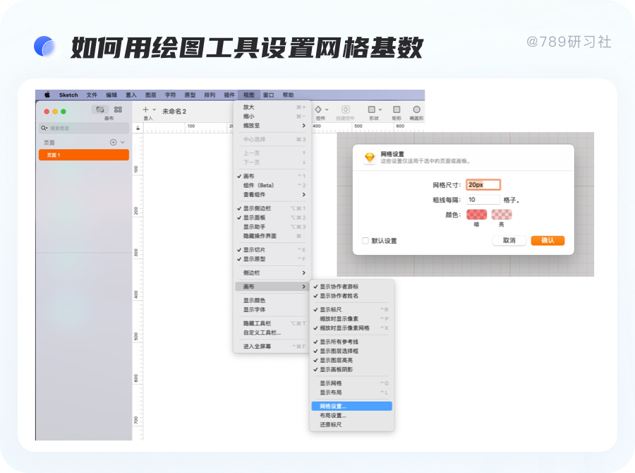This screenshot has width=635, height=473.
Task: Click the add page plus icon
Action: pyautogui.click(x=113, y=142)
